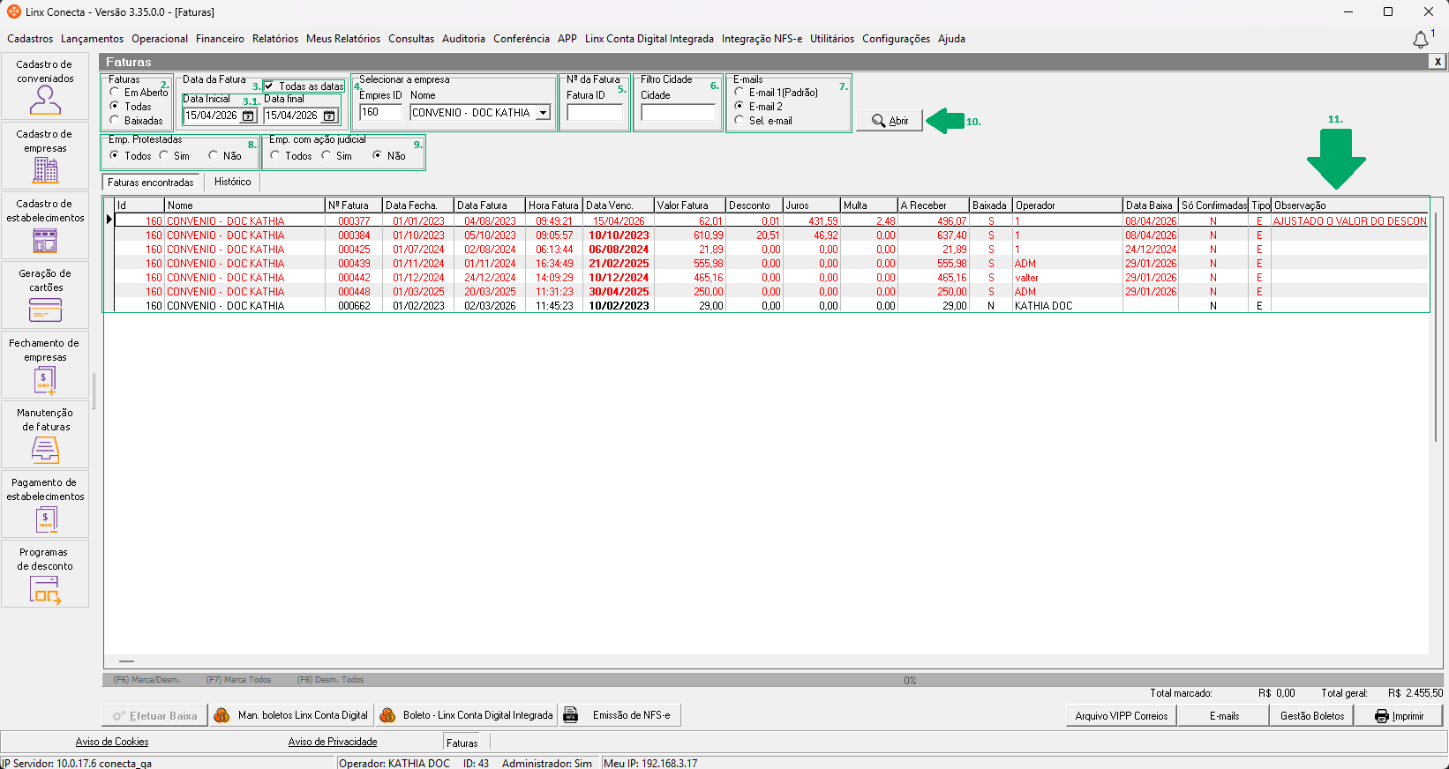The width and height of the screenshot is (1449, 769).
Task: Open Pagamento de estabelecimentos icon
Action: [45, 504]
